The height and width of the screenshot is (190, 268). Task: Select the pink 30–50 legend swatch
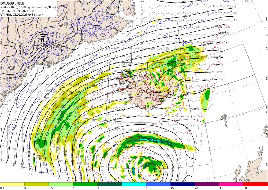232,184
